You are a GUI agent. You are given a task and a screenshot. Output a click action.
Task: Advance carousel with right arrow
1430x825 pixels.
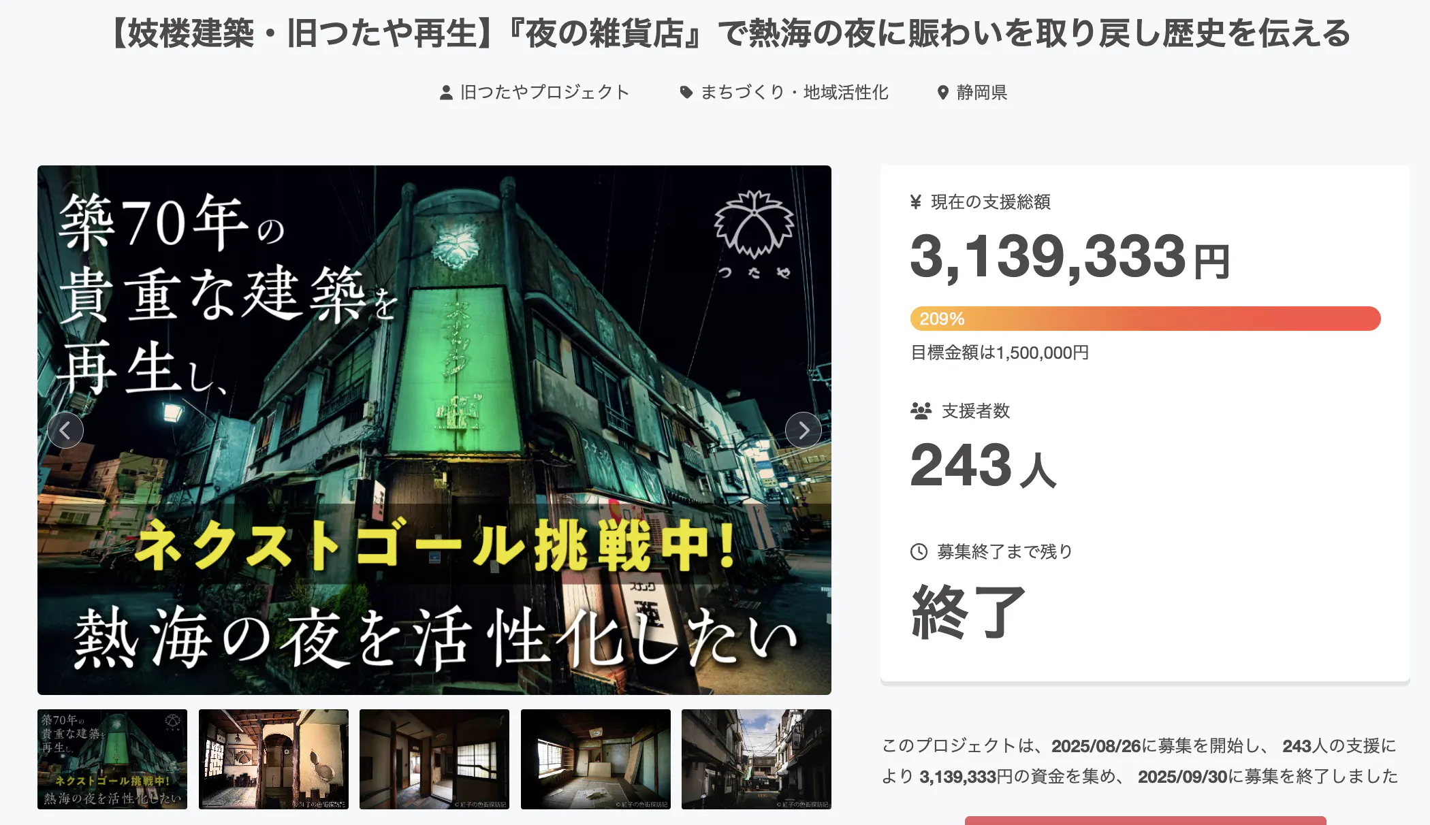coord(804,430)
